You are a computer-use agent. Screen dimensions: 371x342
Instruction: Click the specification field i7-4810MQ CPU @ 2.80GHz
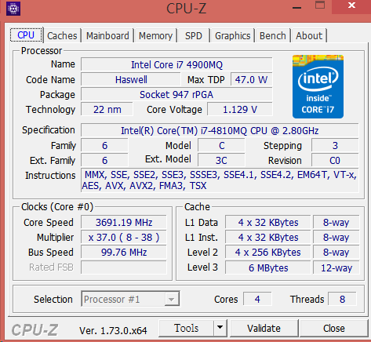pyautogui.click(x=220, y=130)
